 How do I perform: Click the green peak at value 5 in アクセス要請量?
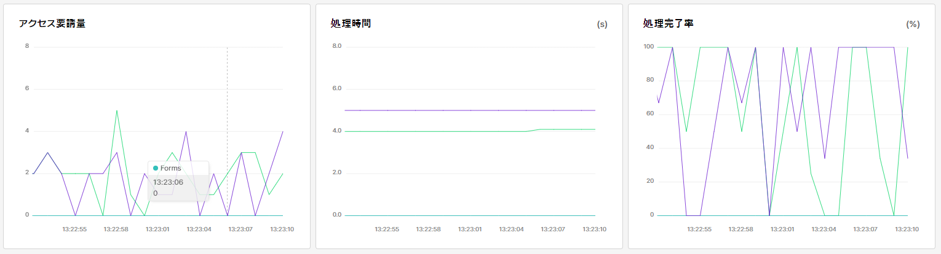coord(117,110)
